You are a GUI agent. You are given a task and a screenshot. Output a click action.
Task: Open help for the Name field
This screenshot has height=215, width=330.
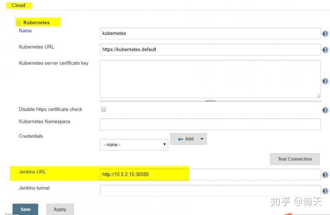[x=325, y=34]
